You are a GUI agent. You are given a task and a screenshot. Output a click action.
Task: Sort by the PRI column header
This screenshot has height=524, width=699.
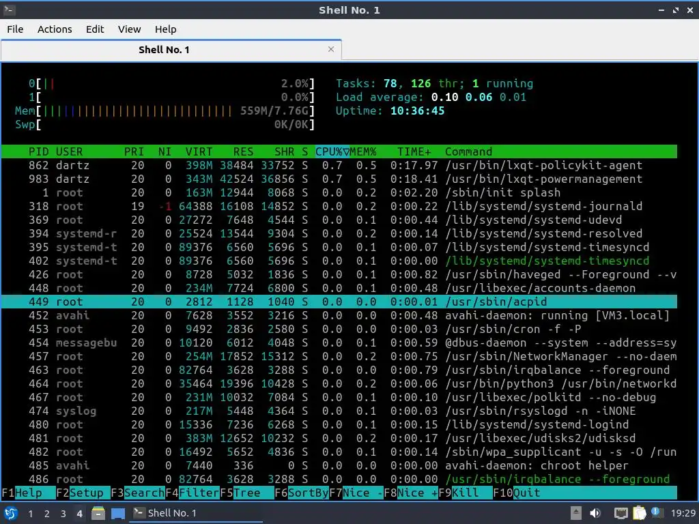(x=134, y=151)
